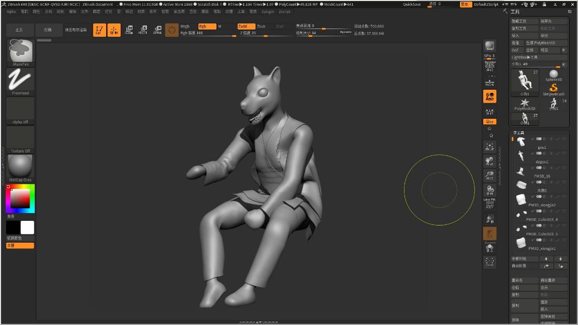Open the MaskPen brush picker
Viewport: 578px width, 325px height.
click(20, 52)
